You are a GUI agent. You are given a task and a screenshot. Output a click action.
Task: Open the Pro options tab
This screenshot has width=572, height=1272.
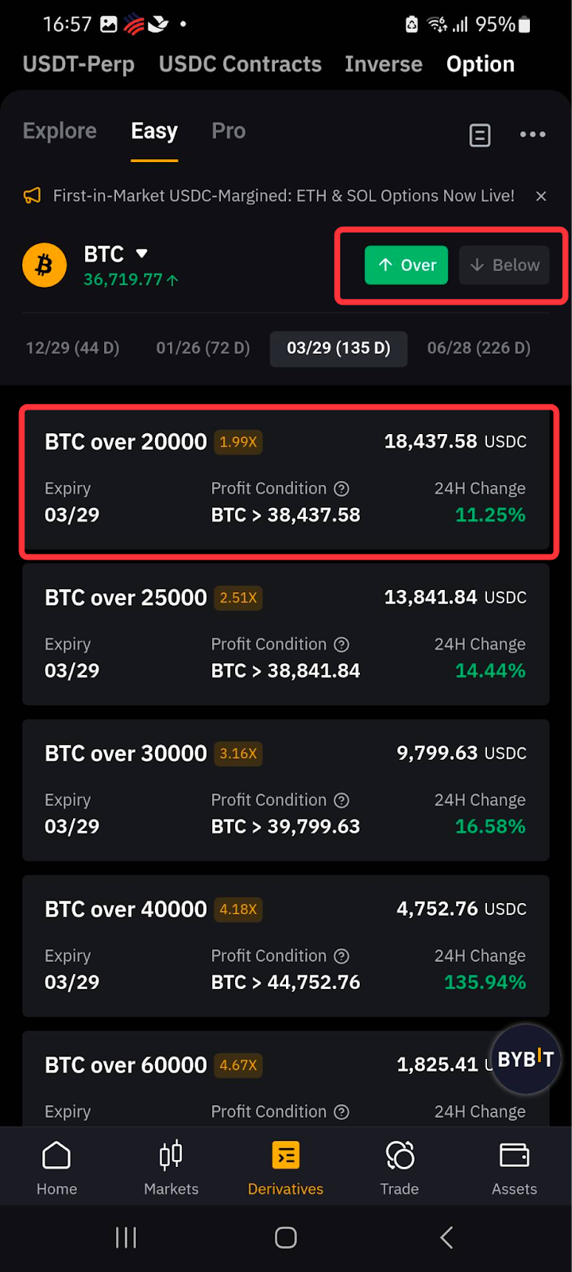[x=228, y=131]
